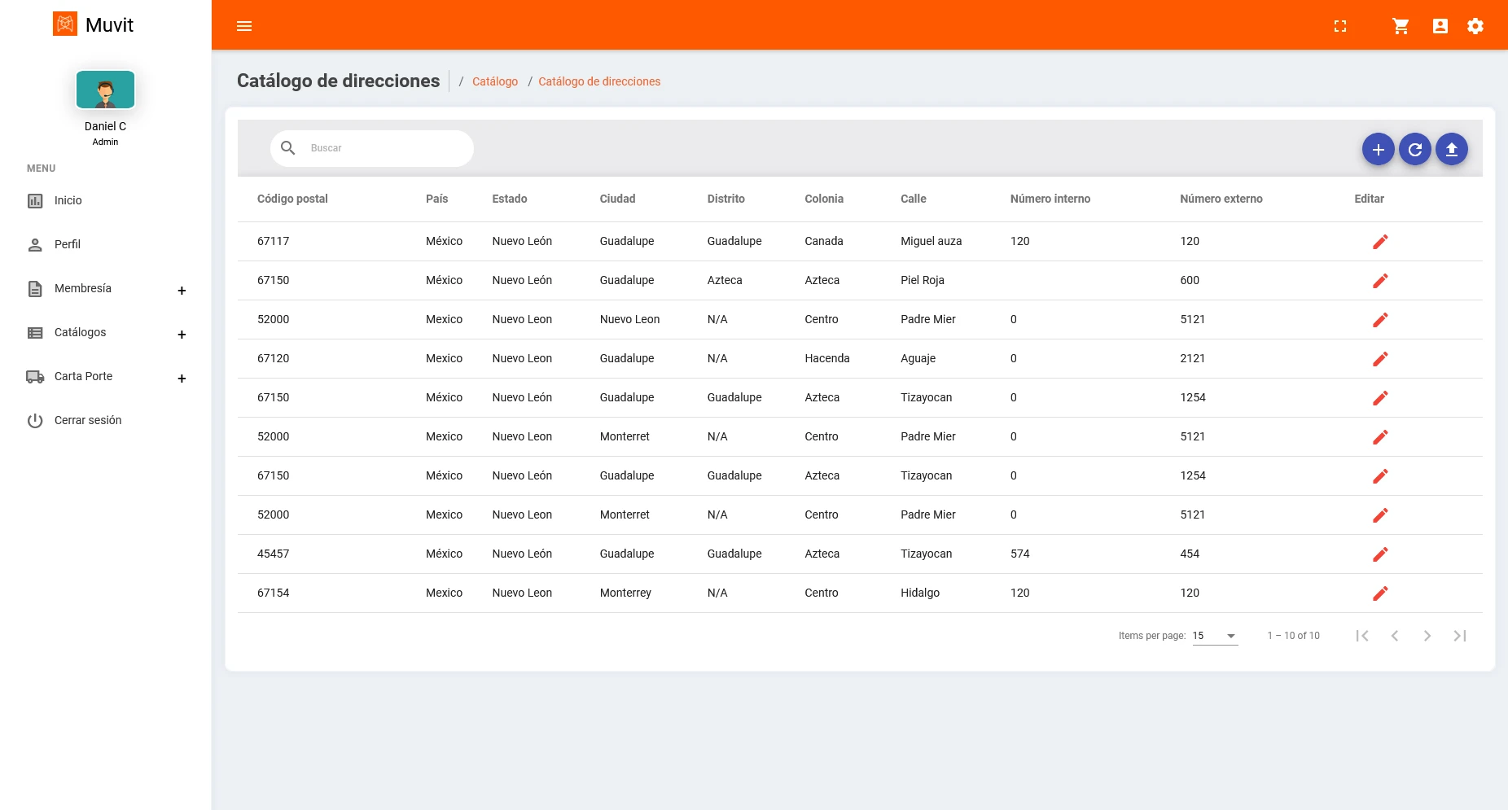Click the 1 – 10 of 10 range label

pyautogui.click(x=1294, y=636)
